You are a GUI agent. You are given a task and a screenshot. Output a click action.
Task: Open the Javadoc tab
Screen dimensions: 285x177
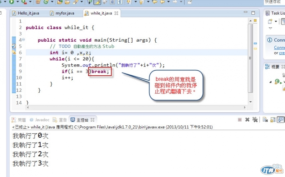40,120
